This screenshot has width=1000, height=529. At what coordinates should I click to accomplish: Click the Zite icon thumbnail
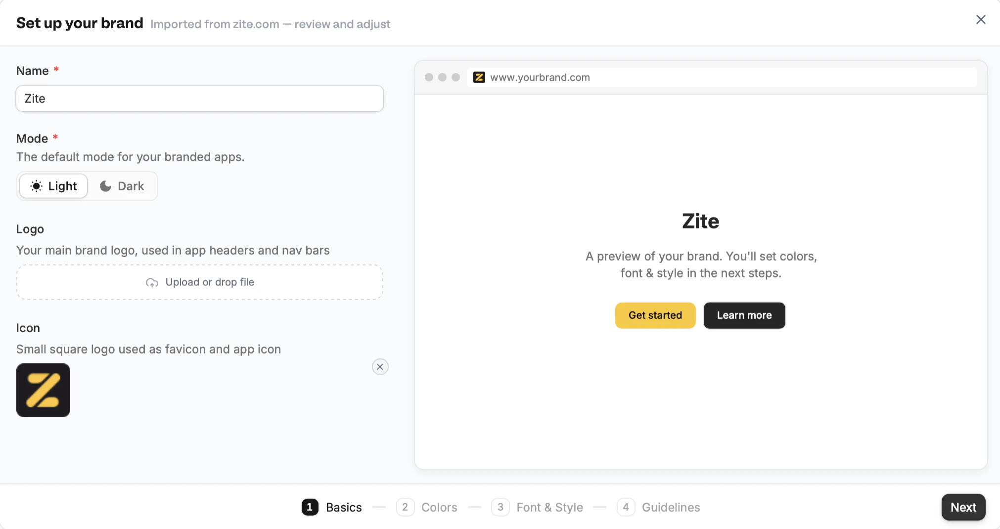point(43,390)
